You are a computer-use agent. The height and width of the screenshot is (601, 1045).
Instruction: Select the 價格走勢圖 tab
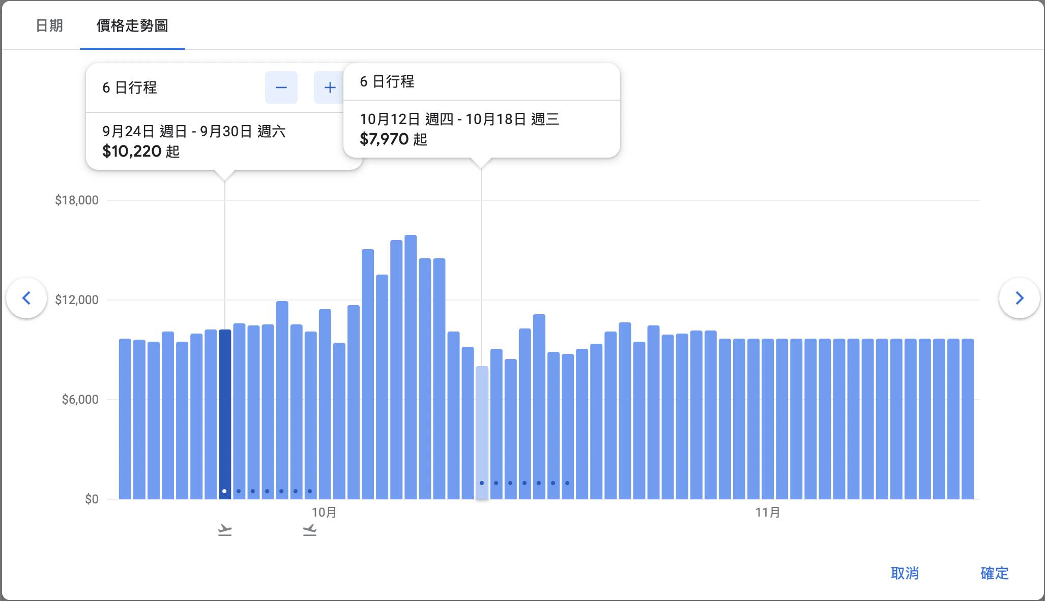pyautogui.click(x=132, y=25)
